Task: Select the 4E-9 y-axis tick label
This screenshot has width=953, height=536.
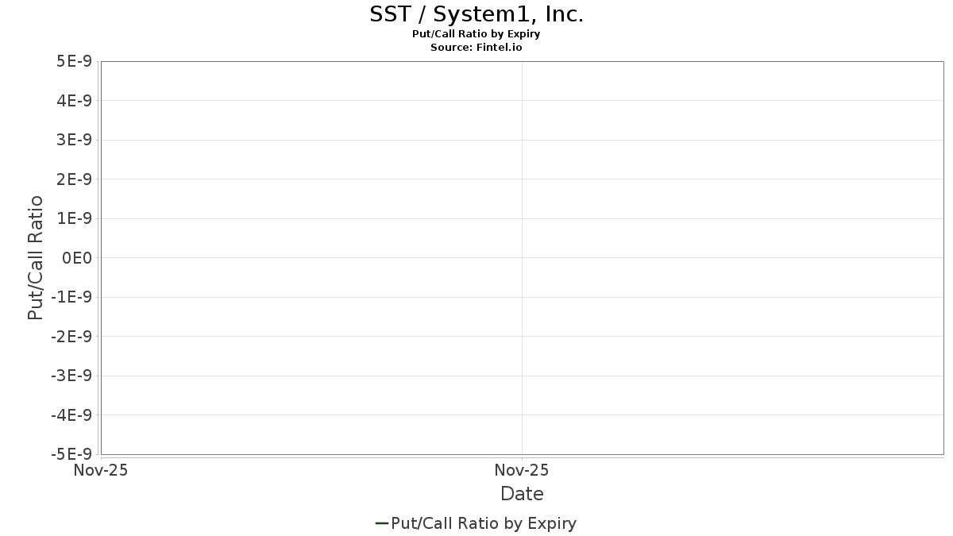Action: pyautogui.click(x=74, y=100)
